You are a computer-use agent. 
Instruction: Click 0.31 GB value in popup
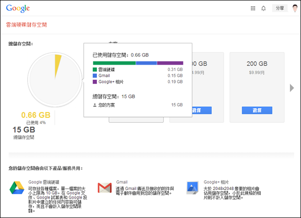coord(175,70)
